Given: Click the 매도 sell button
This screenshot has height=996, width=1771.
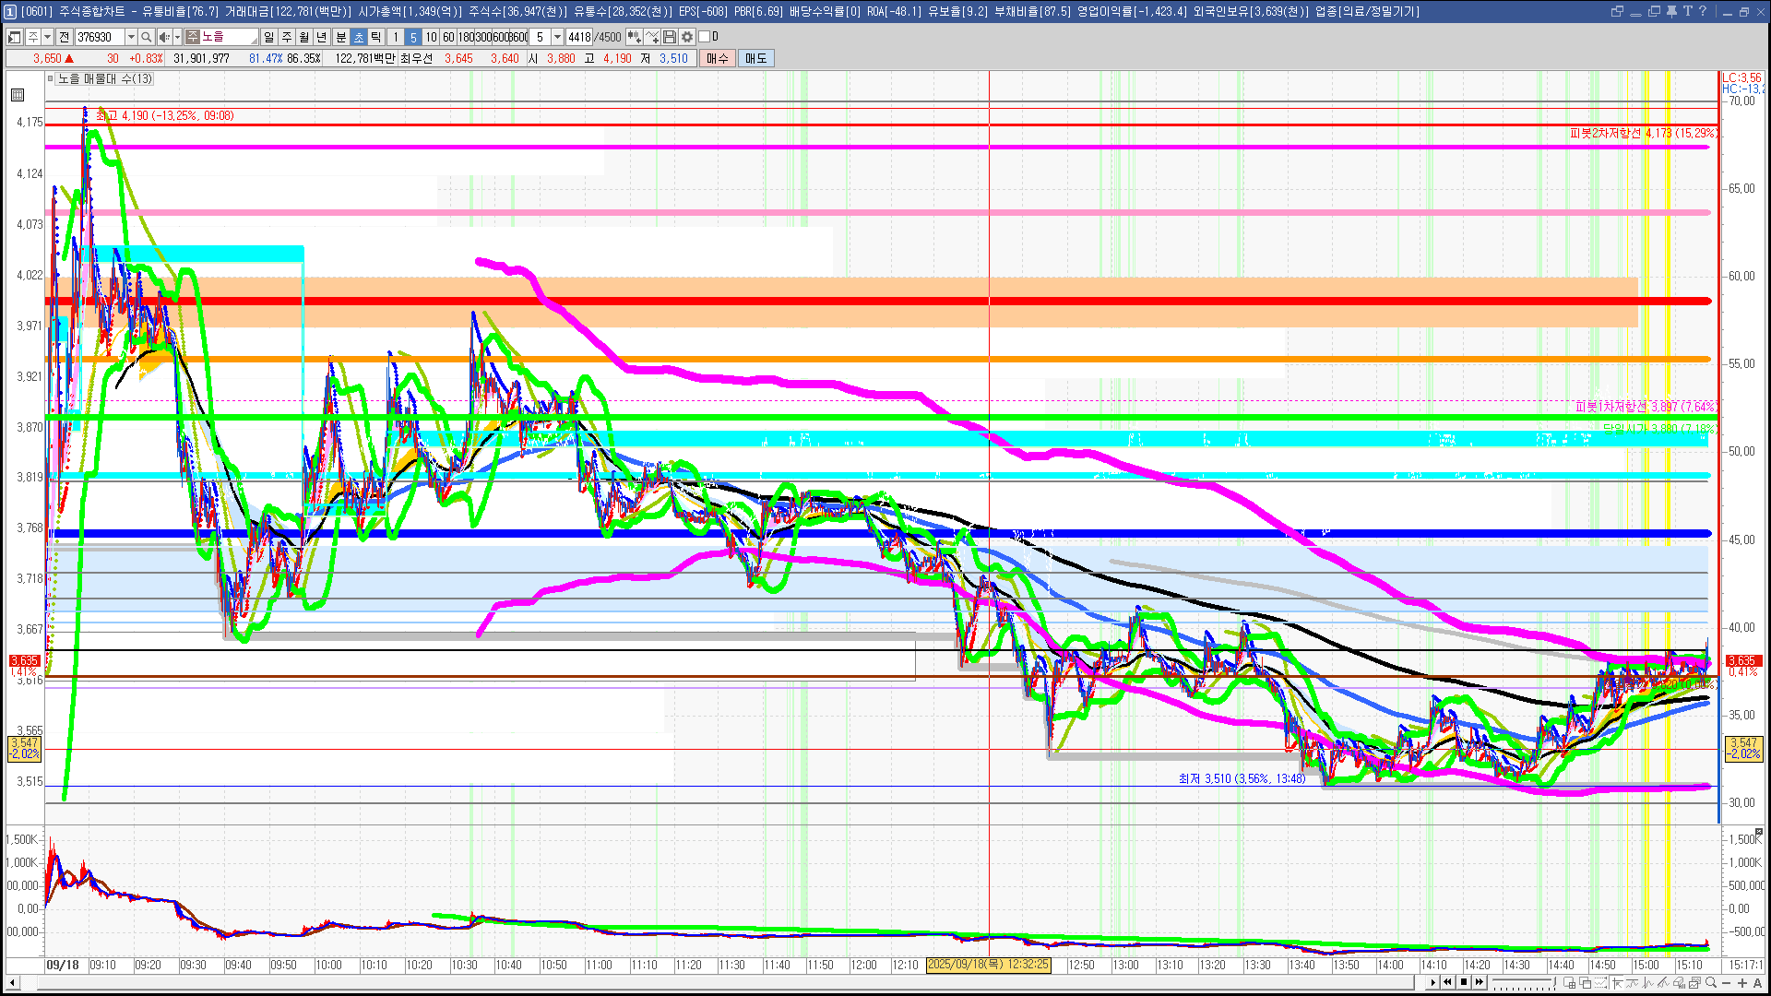Looking at the screenshot, I should 756,58.
